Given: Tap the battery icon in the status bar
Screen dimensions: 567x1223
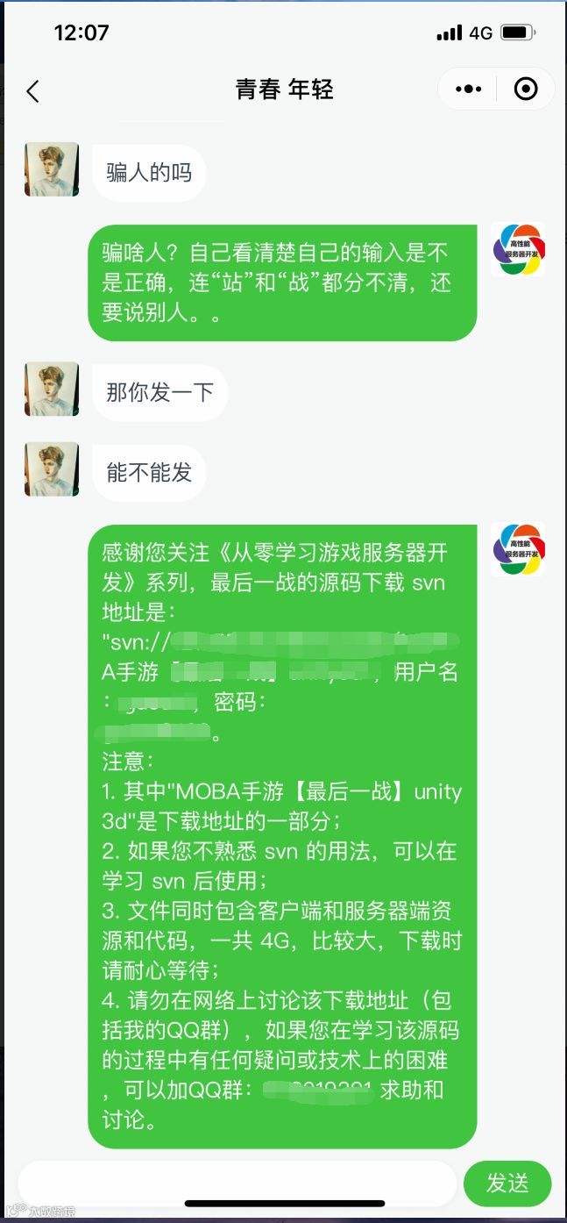Looking at the screenshot, I should (x=518, y=33).
